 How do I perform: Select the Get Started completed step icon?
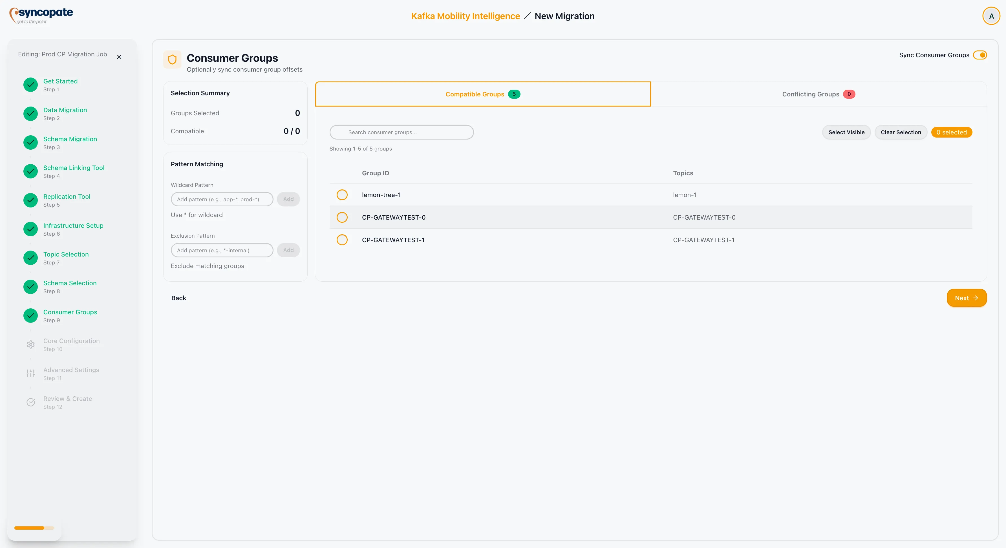click(30, 85)
